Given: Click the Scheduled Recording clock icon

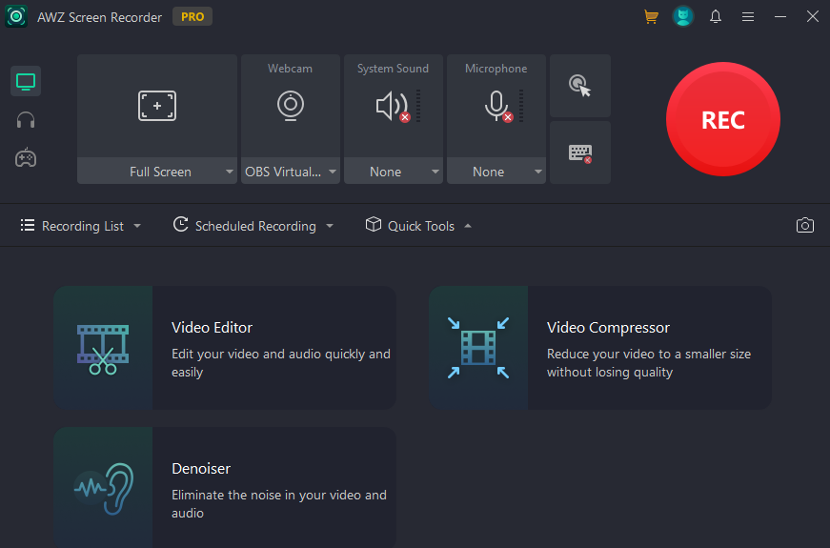Looking at the screenshot, I should click(180, 225).
